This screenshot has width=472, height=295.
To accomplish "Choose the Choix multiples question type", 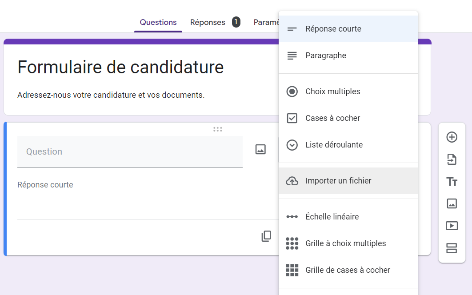I will pos(332,92).
